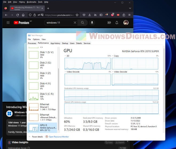This screenshot has height=149, width=176.
Task: Bookmark this page with the star icon
Action: 77,15
